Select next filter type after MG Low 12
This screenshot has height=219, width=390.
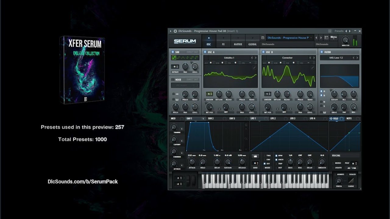click(x=357, y=57)
